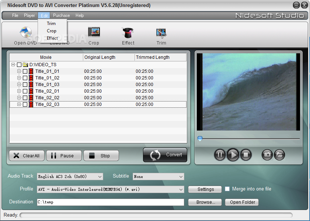Click the Open DVD toolbar icon
Viewport: 310px width, 221px height.
[25, 32]
